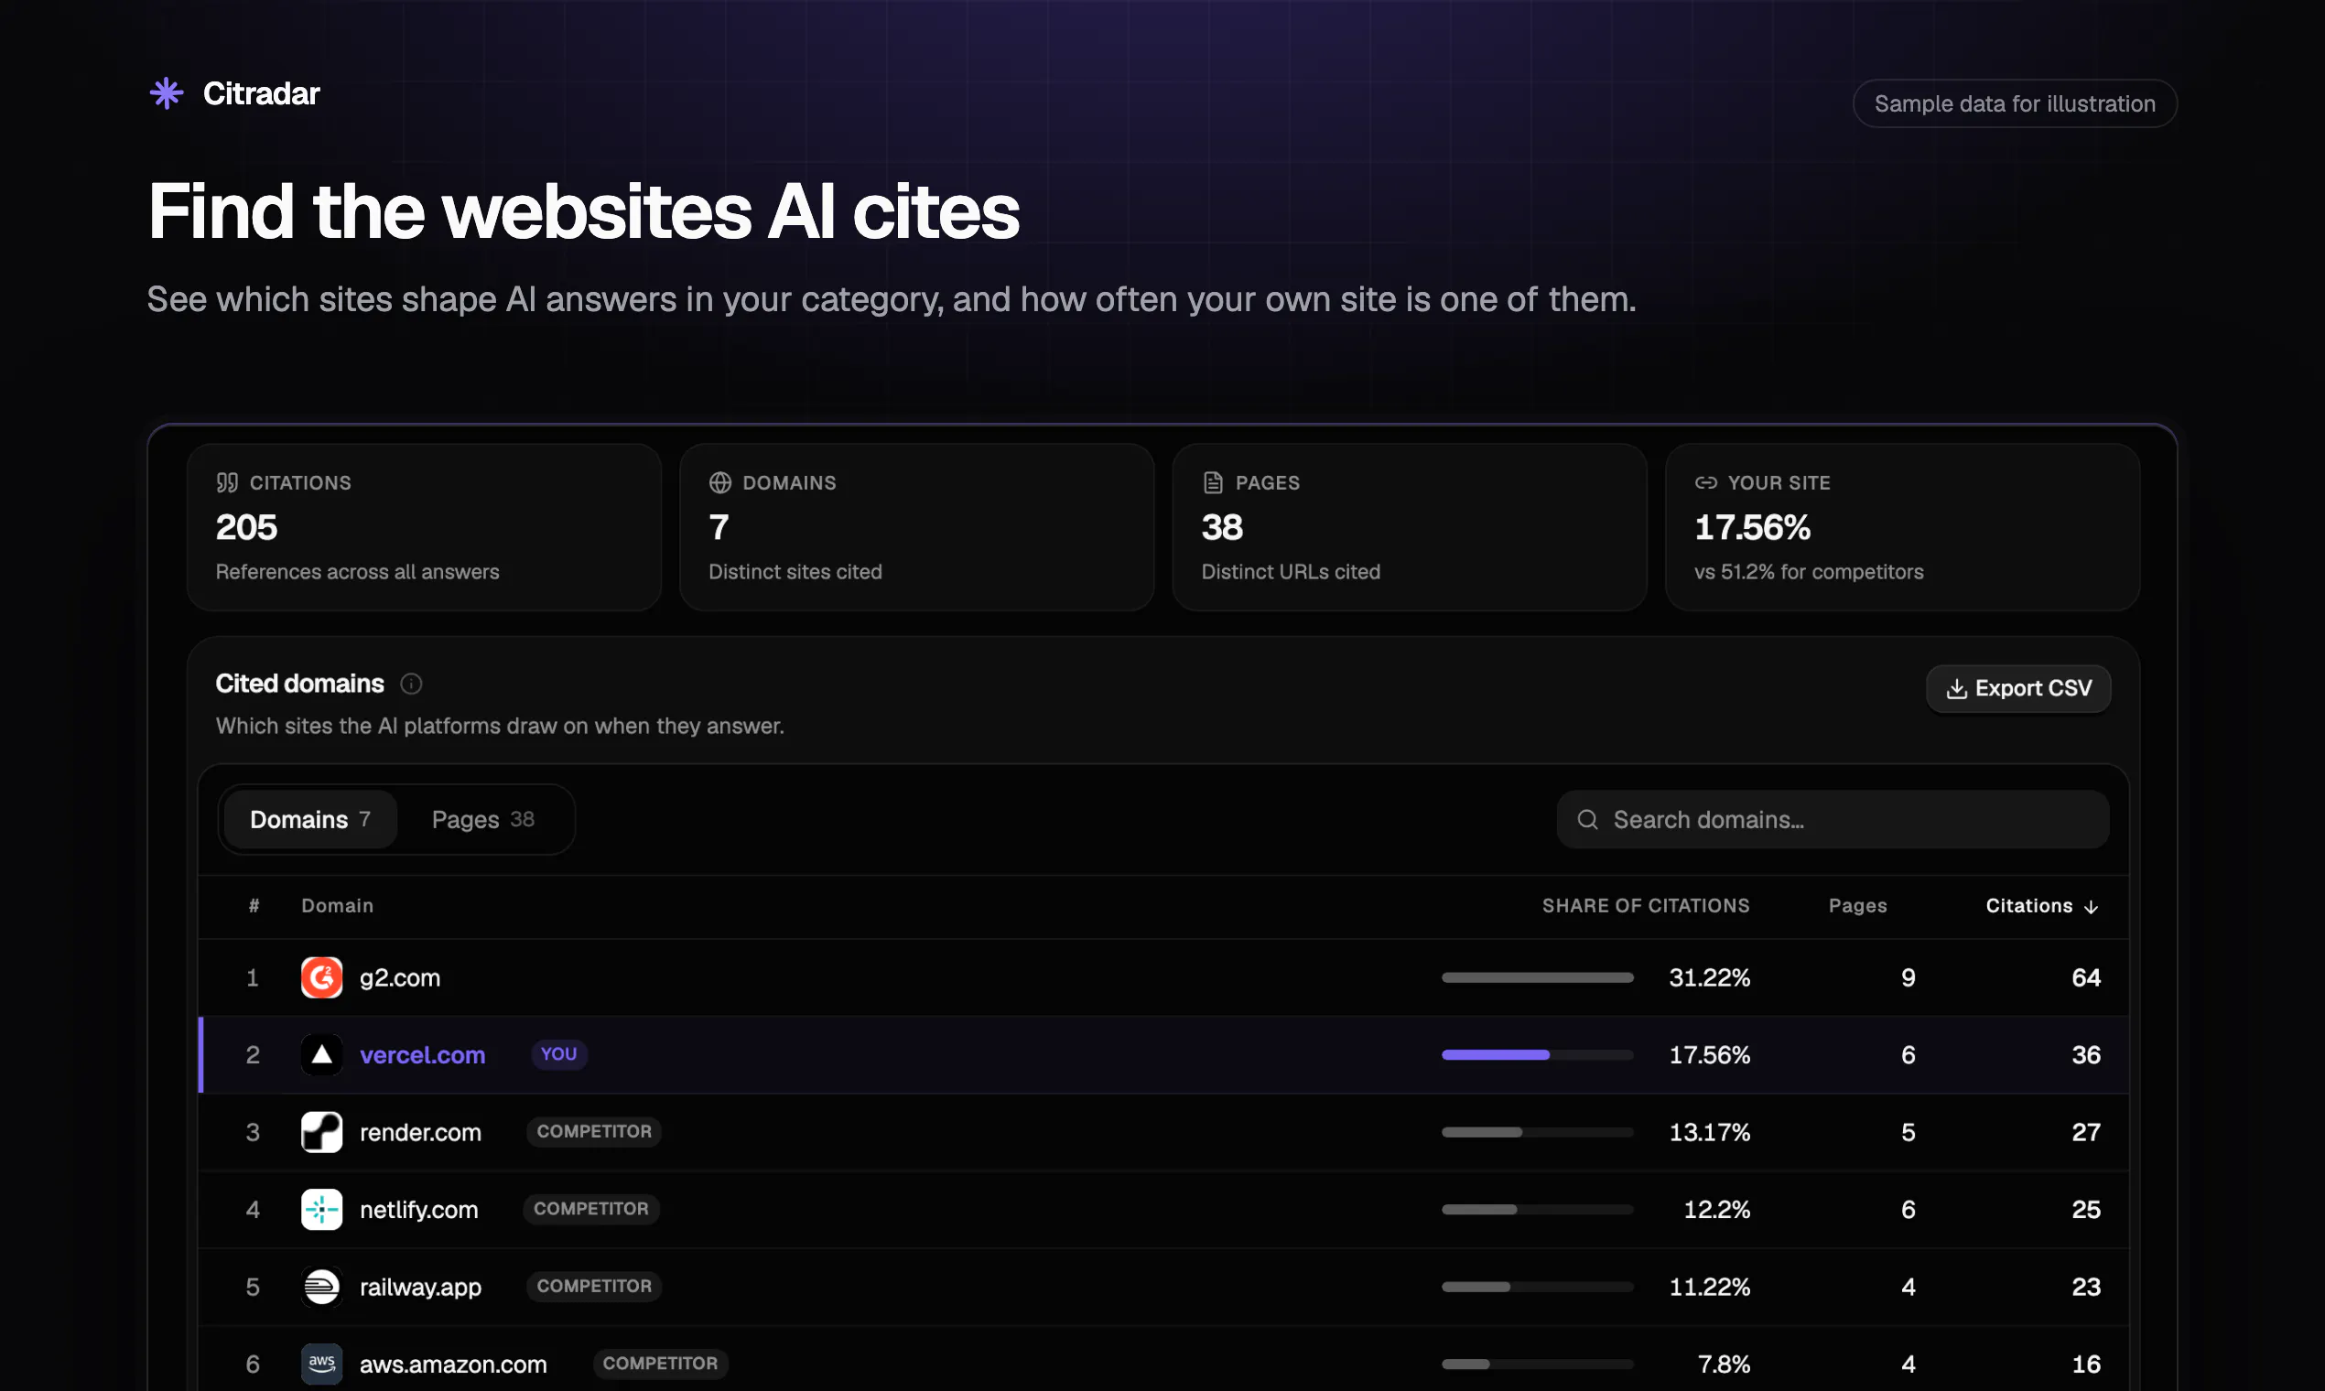Click the globe icon on Domains card
This screenshot has width=2325, height=1391.
point(720,482)
